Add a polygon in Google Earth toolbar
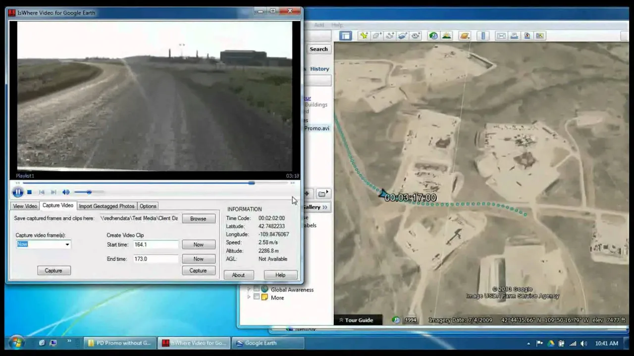The image size is (634, 356). [377, 36]
